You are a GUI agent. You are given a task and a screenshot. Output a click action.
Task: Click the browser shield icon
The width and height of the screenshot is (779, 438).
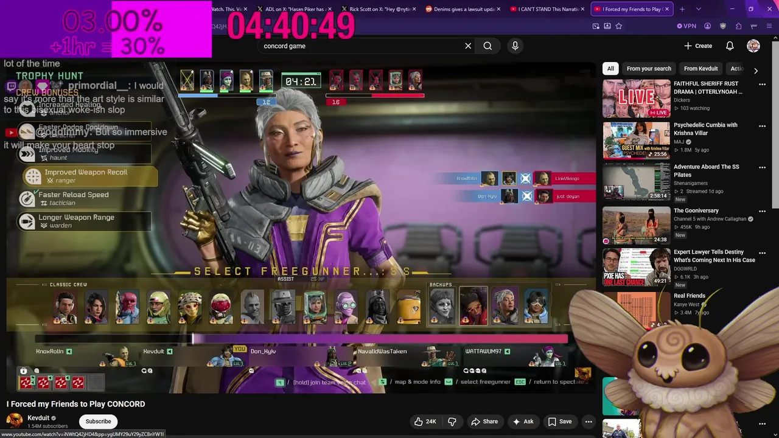click(723, 26)
